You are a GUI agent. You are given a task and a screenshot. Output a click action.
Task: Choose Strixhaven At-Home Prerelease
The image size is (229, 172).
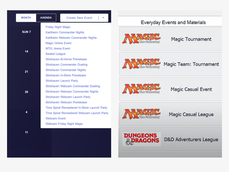tap(66, 59)
